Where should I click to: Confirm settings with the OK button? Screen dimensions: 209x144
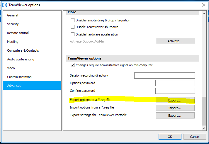tap(170, 137)
